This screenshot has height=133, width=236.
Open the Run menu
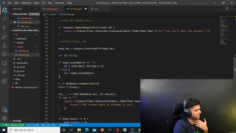point(50,3)
